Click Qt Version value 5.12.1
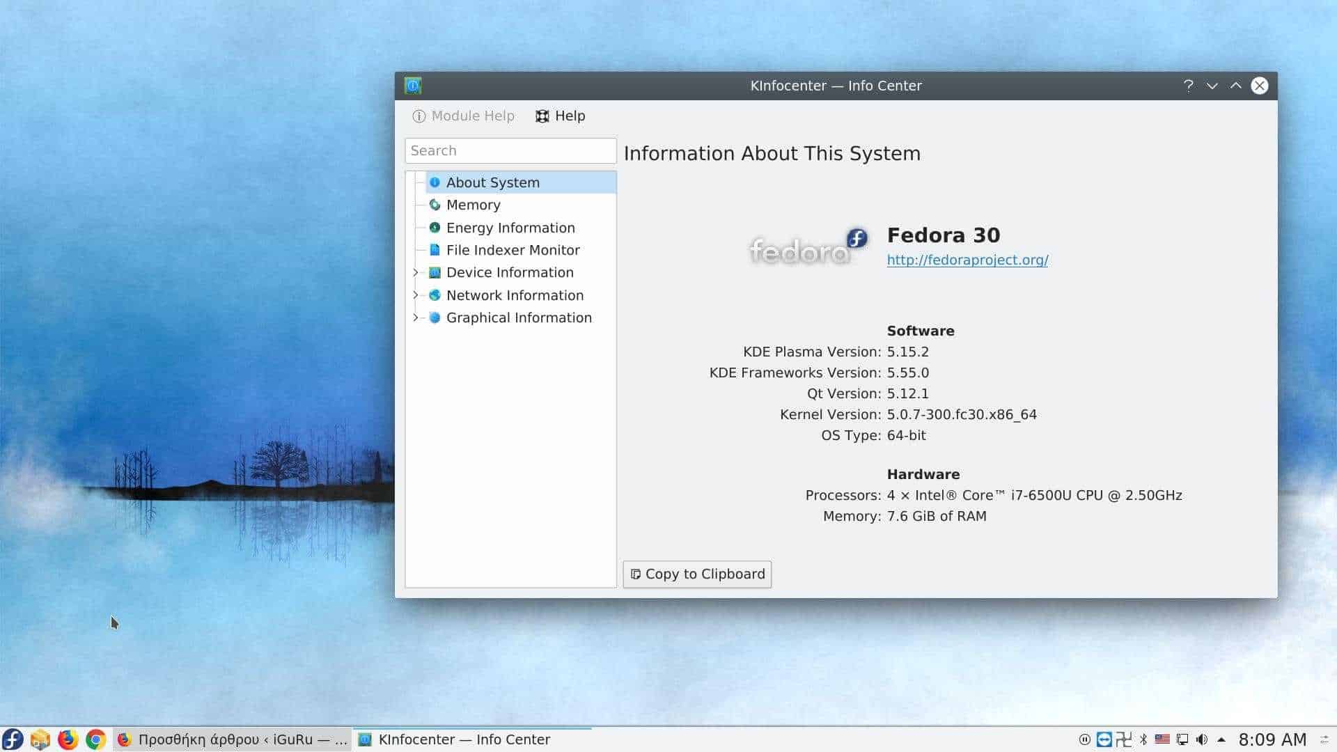Image resolution: width=1337 pixels, height=752 pixels. click(x=907, y=394)
